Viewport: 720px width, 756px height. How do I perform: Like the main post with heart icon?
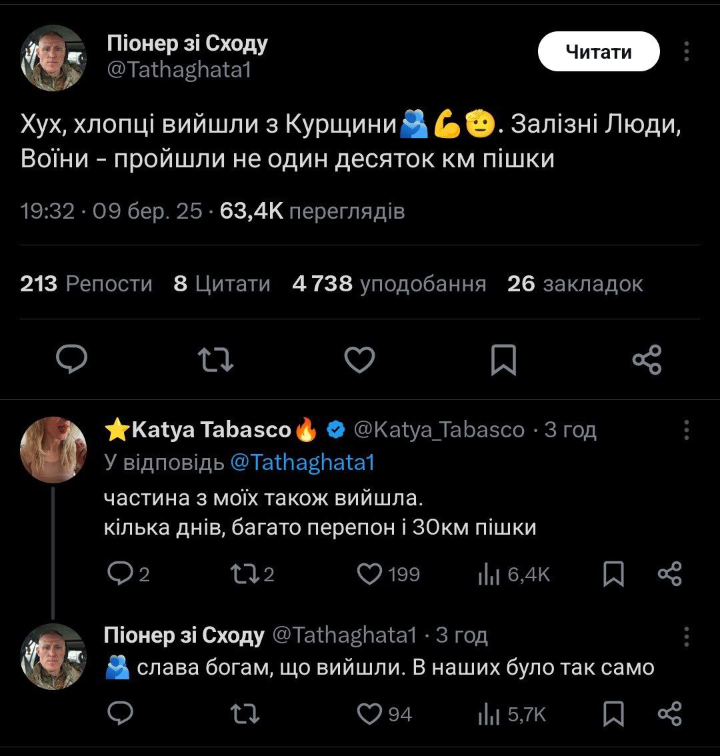coord(360,360)
